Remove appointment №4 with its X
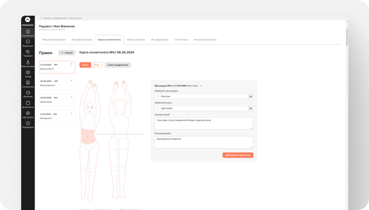The image size is (369, 210). (x=71, y=64)
